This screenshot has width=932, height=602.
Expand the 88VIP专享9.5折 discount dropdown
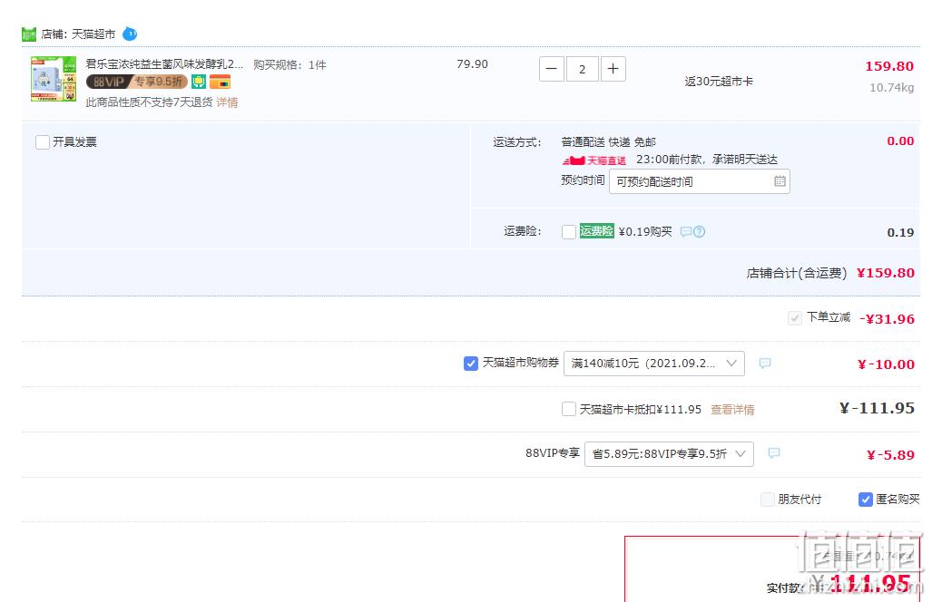[670, 454]
